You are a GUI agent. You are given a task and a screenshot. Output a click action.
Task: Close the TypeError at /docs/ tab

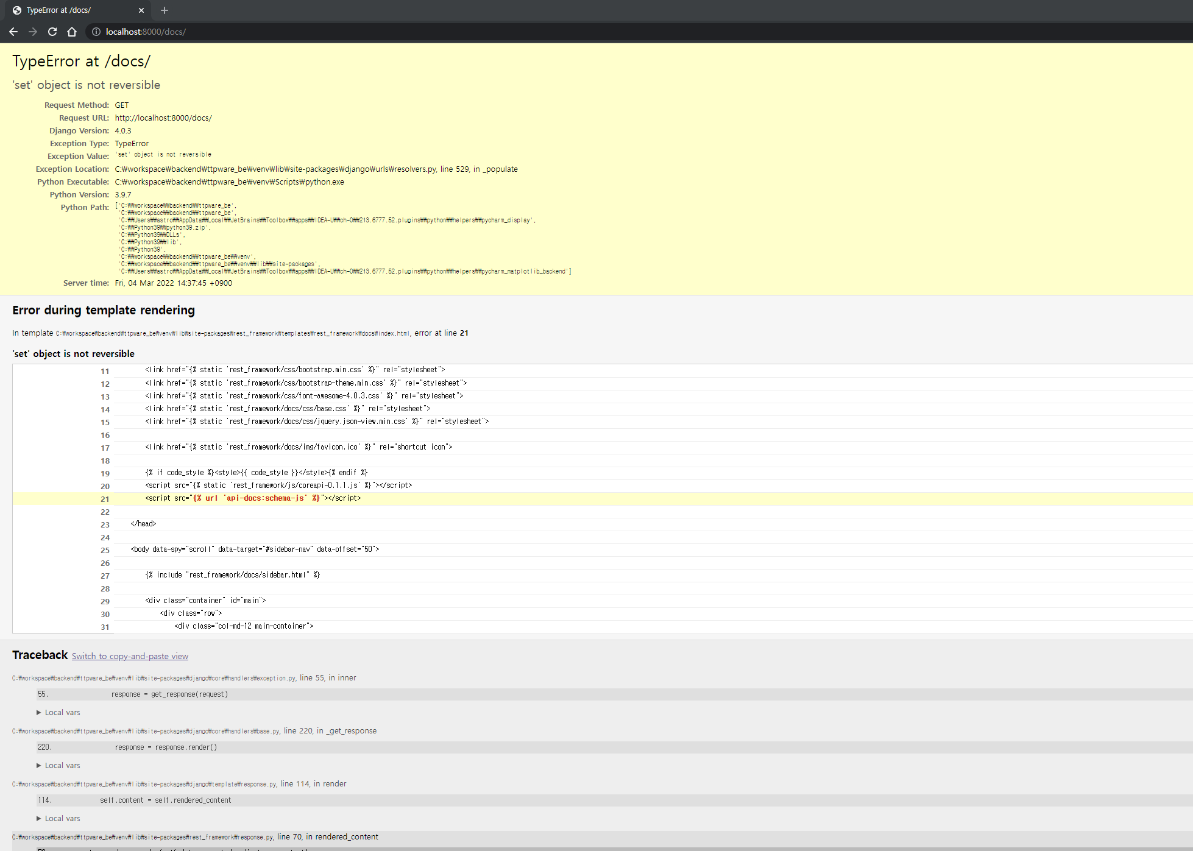coord(141,10)
